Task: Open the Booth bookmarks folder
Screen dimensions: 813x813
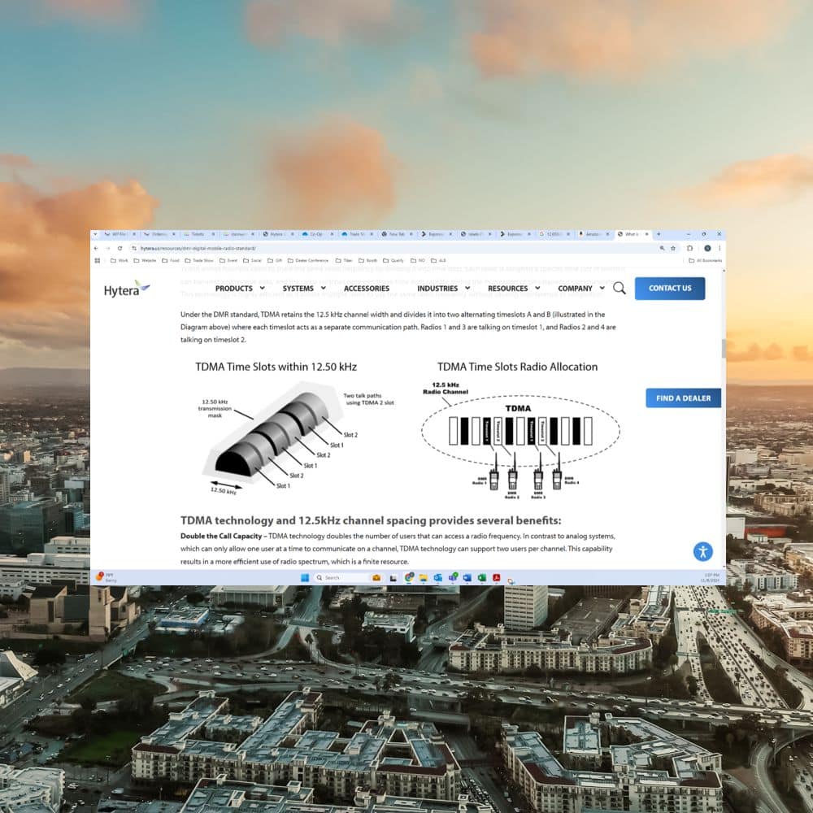Action: 368,260
